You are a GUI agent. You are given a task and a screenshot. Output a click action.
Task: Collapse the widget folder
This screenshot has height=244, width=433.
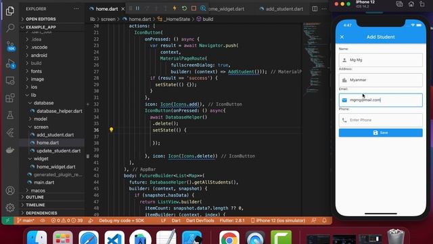click(41, 159)
